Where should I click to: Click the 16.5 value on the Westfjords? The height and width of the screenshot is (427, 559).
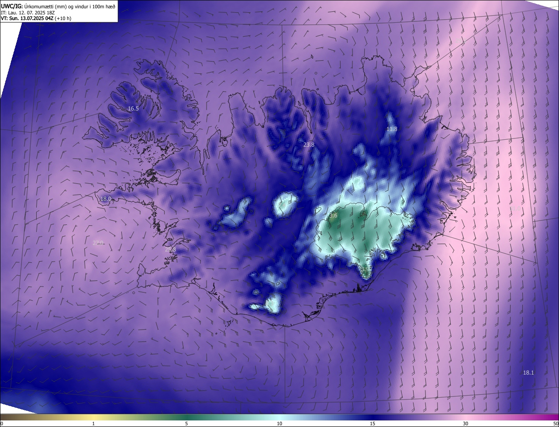133,108
